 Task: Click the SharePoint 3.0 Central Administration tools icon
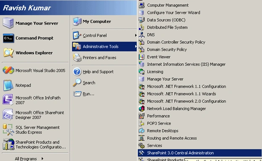141,153
